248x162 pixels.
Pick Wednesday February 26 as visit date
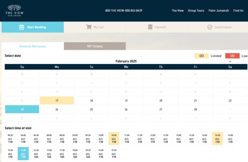tap(126, 109)
